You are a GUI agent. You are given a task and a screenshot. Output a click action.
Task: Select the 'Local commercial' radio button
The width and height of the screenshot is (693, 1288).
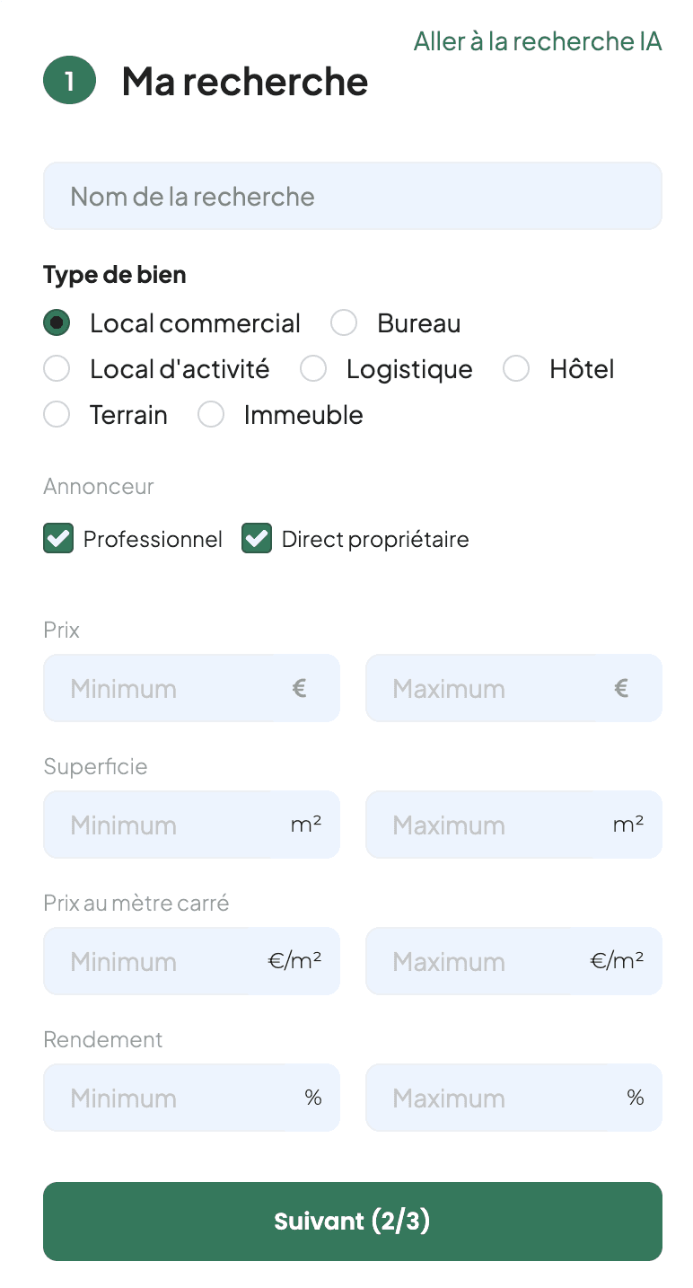pyautogui.click(x=57, y=323)
